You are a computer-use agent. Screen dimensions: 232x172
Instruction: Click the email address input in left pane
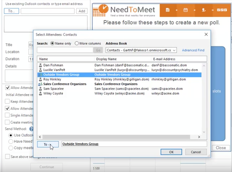tap(48, 11)
